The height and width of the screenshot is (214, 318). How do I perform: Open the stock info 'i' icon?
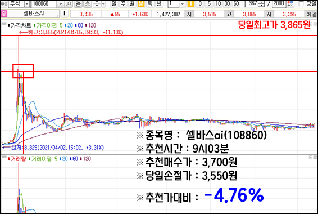[x=64, y=14]
